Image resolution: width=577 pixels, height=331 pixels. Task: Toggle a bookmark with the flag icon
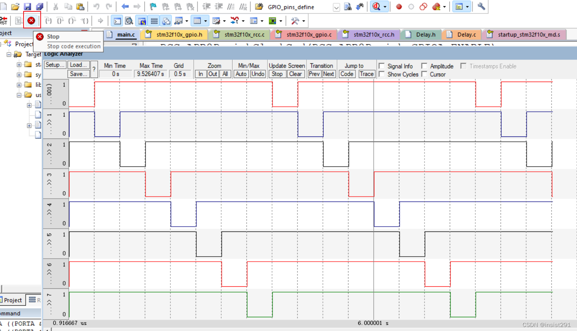point(153,6)
